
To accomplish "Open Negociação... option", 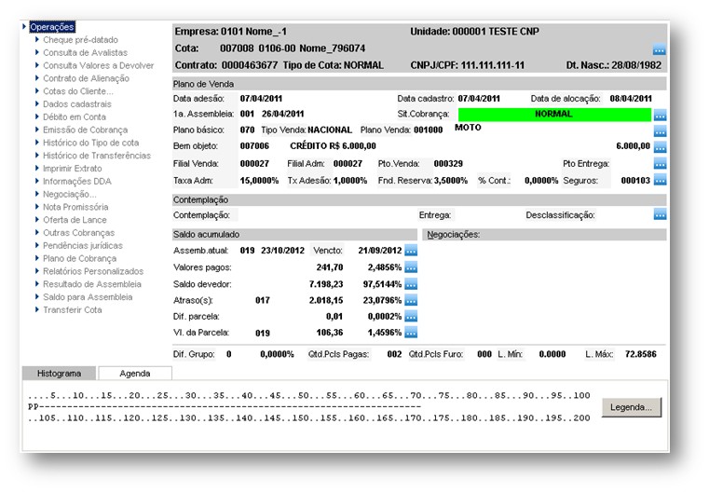I will point(70,194).
